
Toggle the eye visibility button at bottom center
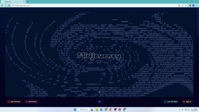(99, 102)
